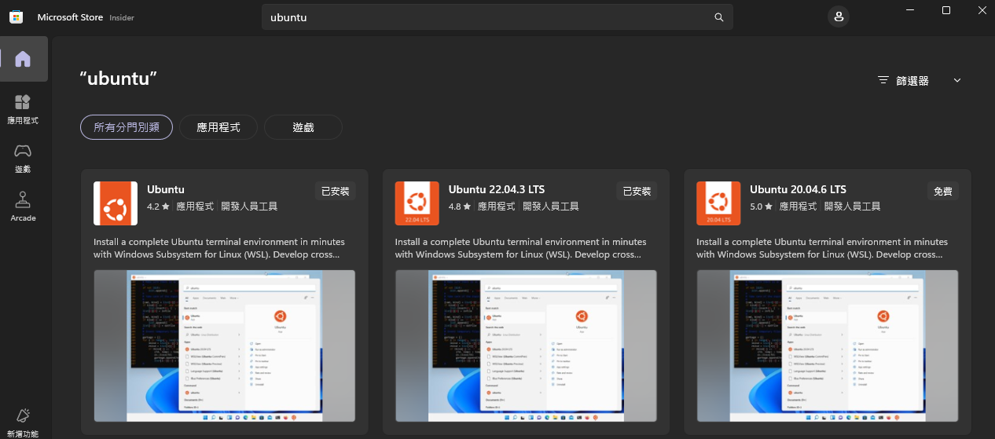Click the 4.2 star rating

coord(158,207)
